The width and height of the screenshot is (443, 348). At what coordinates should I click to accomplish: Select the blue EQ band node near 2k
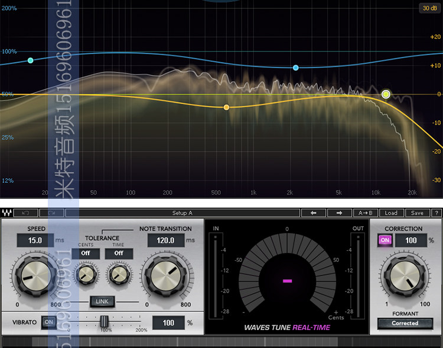point(296,68)
